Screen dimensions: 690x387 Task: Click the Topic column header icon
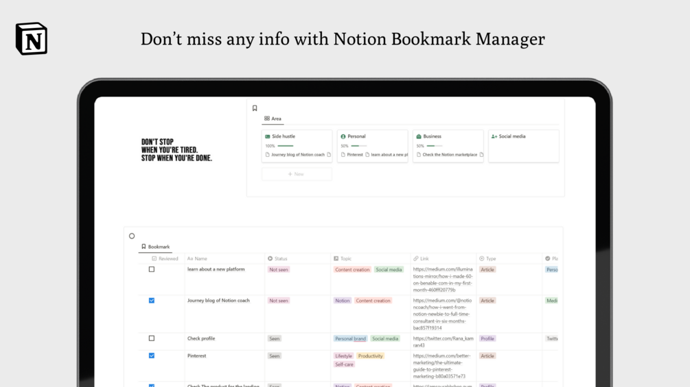(x=336, y=258)
